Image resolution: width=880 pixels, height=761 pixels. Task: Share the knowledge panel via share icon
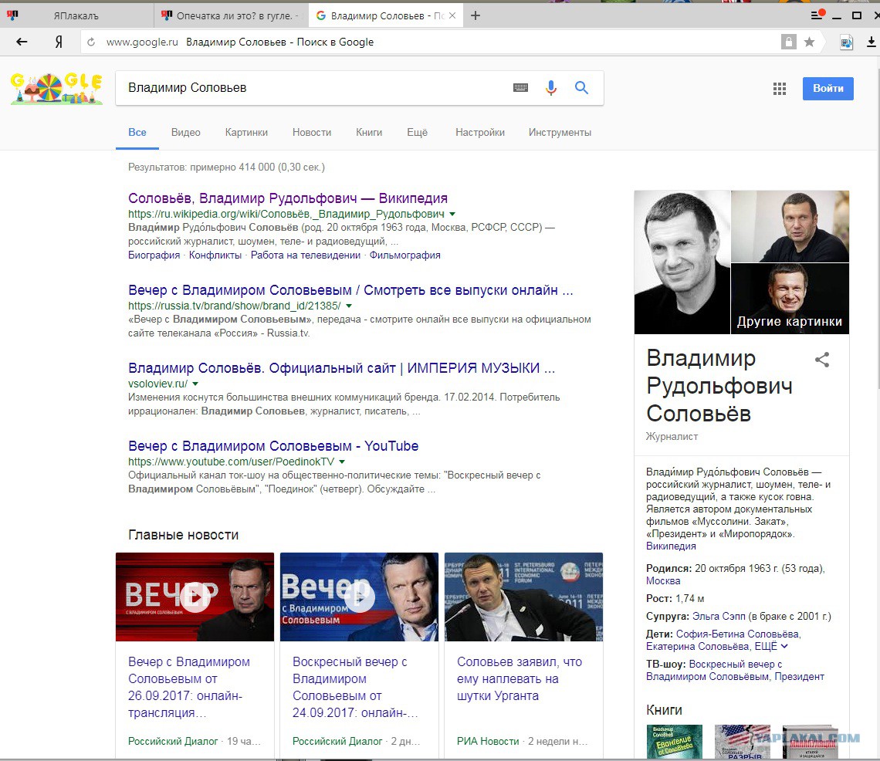point(822,360)
